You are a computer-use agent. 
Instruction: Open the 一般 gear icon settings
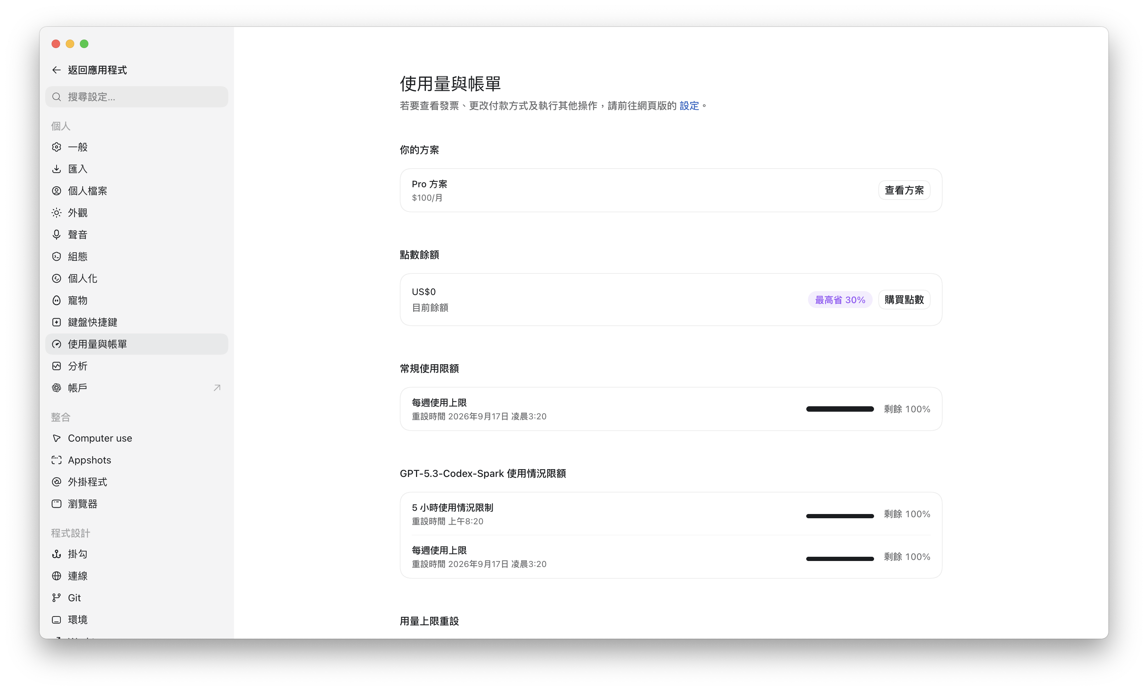(56, 147)
